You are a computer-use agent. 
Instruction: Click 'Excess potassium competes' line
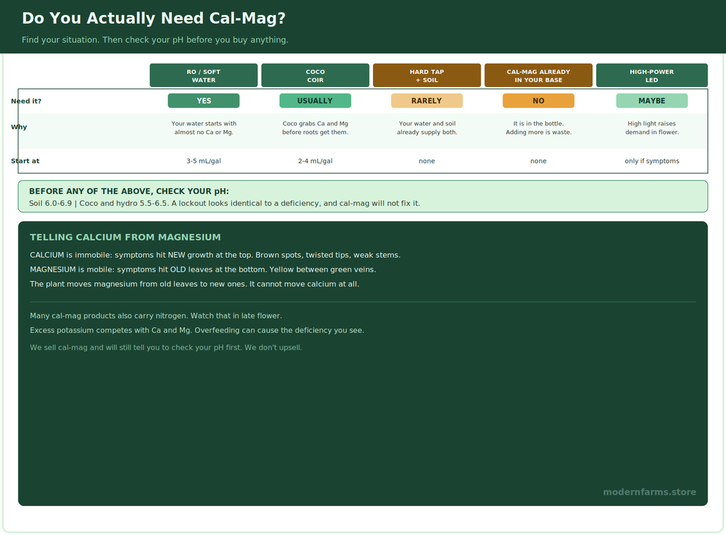point(197,330)
